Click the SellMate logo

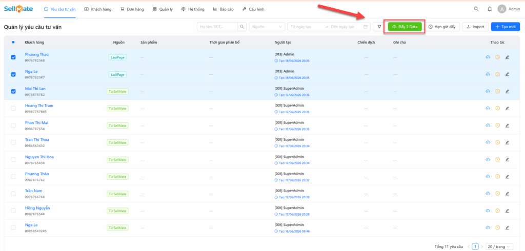pyautogui.click(x=18, y=9)
